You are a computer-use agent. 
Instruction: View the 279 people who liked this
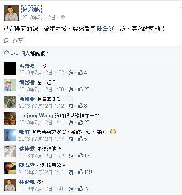coord(28,53)
